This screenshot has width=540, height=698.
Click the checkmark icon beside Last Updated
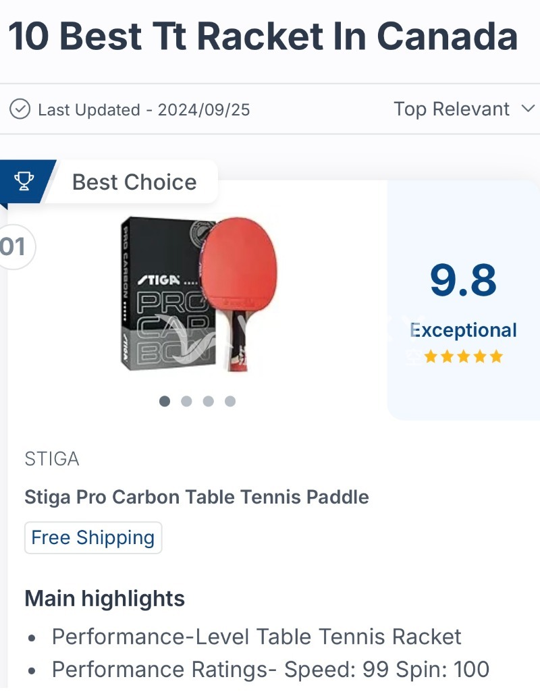tap(20, 109)
